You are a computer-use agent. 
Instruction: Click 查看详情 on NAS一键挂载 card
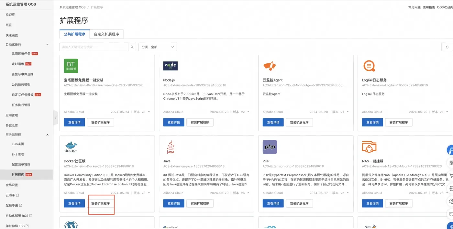pyautogui.click(x=372, y=203)
